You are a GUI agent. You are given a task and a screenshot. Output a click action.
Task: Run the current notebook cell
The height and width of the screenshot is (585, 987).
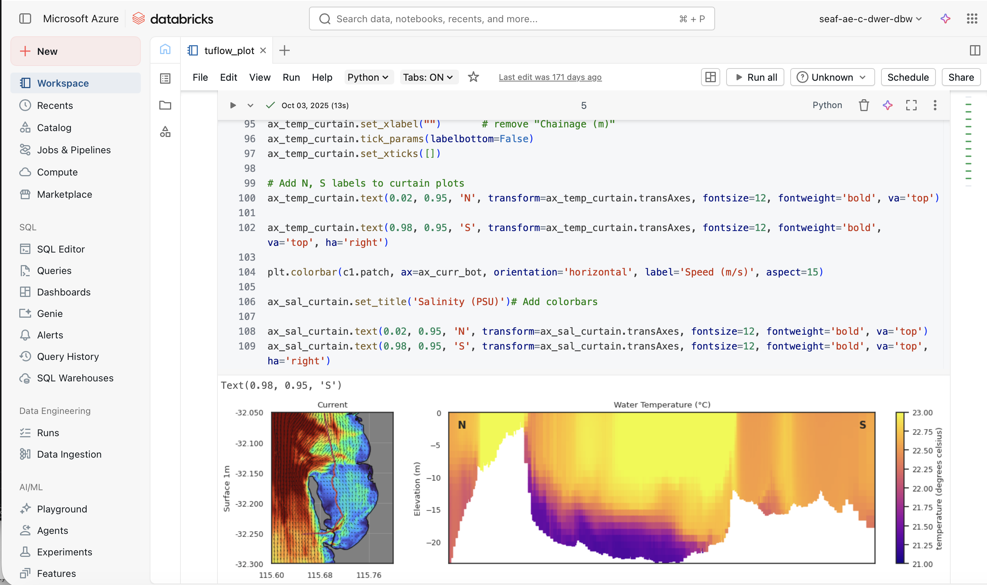pyautogui.click(x=233, y=105)
